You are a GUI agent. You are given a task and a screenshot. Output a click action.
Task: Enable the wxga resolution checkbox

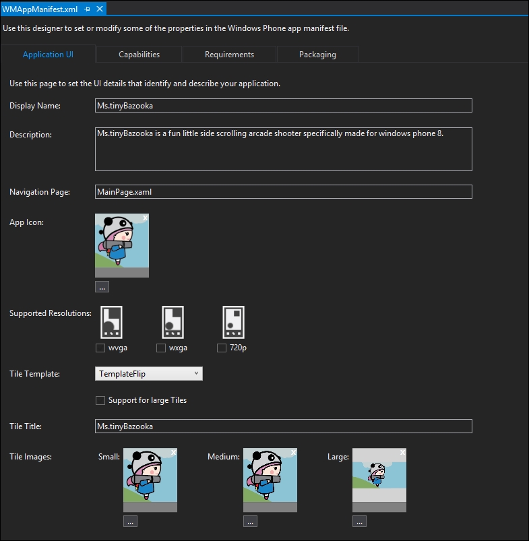click(161, 348)
